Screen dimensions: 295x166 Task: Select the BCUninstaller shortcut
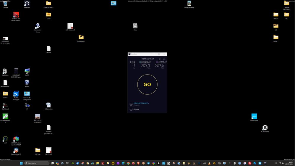click(x=265, y=129)
